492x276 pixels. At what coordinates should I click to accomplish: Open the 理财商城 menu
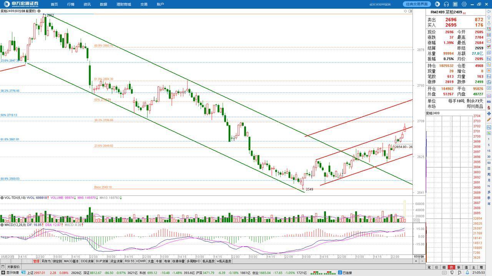pos(124,4)
